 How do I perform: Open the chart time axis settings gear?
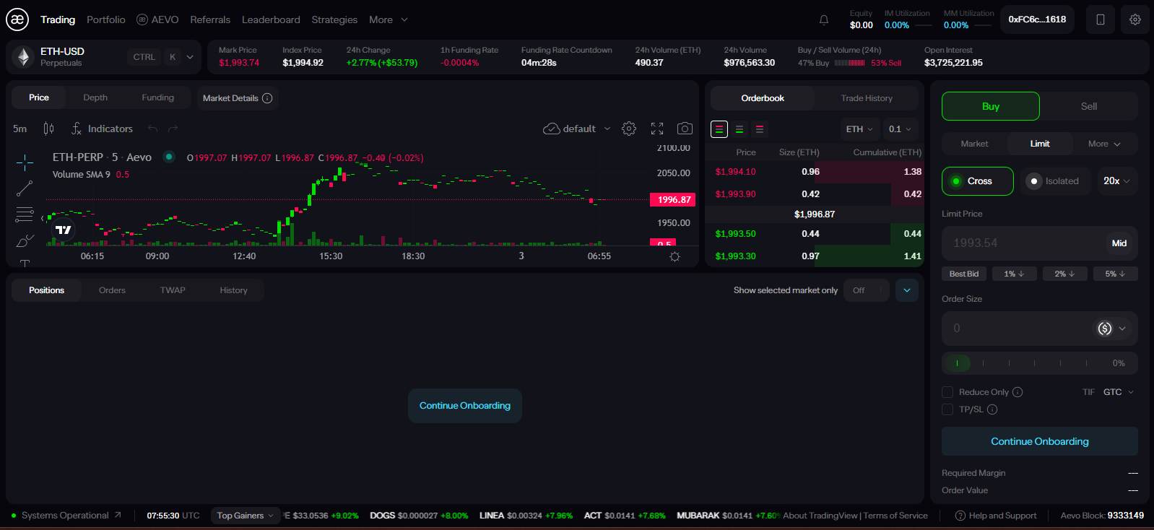(x=674, y=256)
